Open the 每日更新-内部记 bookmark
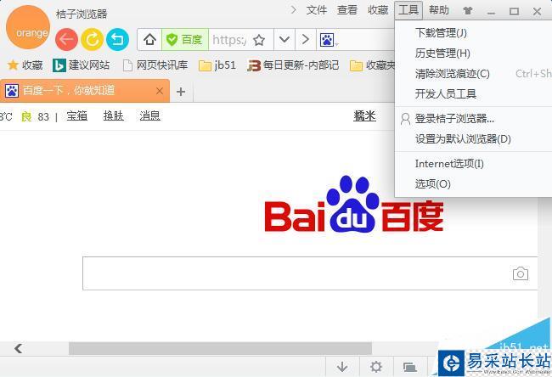This screenshot has height=377, width=552. point(293,65)
